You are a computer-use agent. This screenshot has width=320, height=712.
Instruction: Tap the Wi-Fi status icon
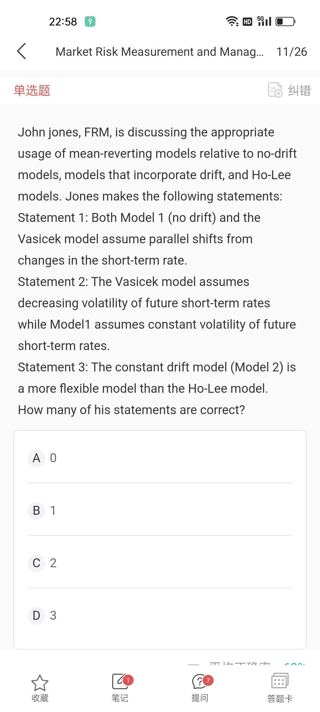[x=232, y=21]
